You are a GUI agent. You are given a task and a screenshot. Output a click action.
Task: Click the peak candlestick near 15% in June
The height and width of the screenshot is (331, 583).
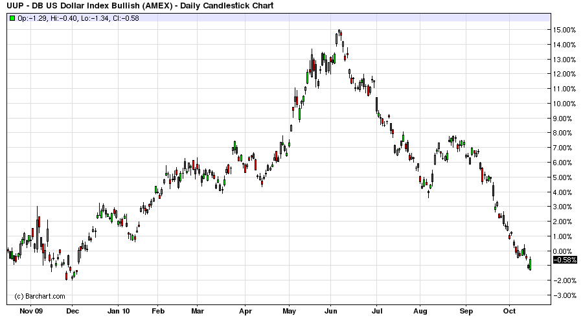pos(339,32)
